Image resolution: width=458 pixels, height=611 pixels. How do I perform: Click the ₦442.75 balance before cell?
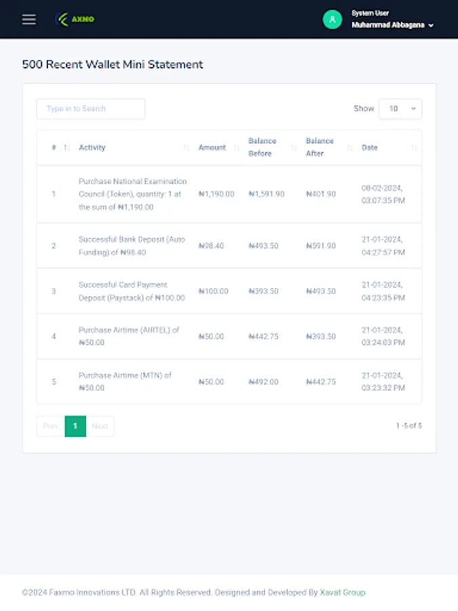[x=264, y=336]
